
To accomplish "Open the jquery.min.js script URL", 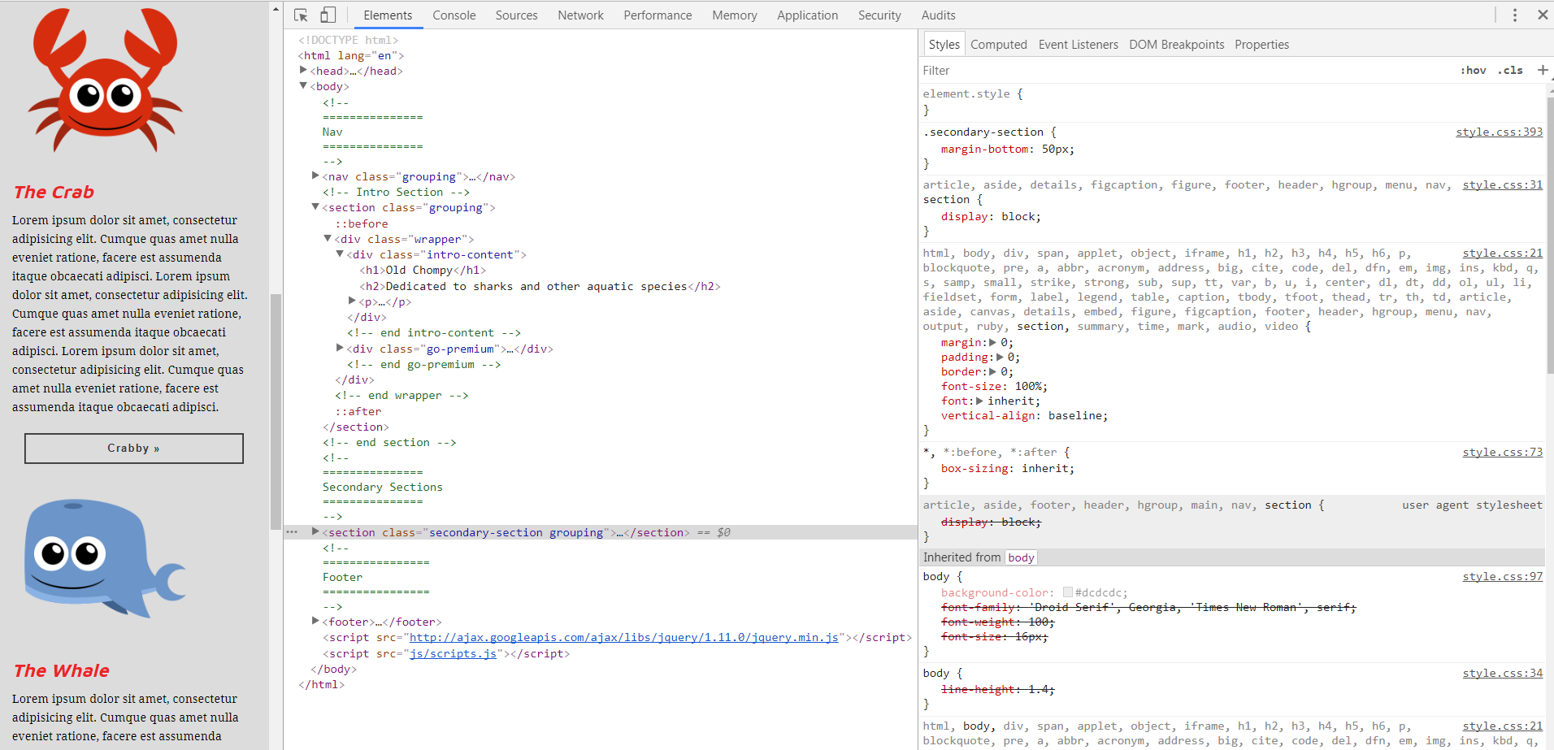I will (x=623, y=638).
